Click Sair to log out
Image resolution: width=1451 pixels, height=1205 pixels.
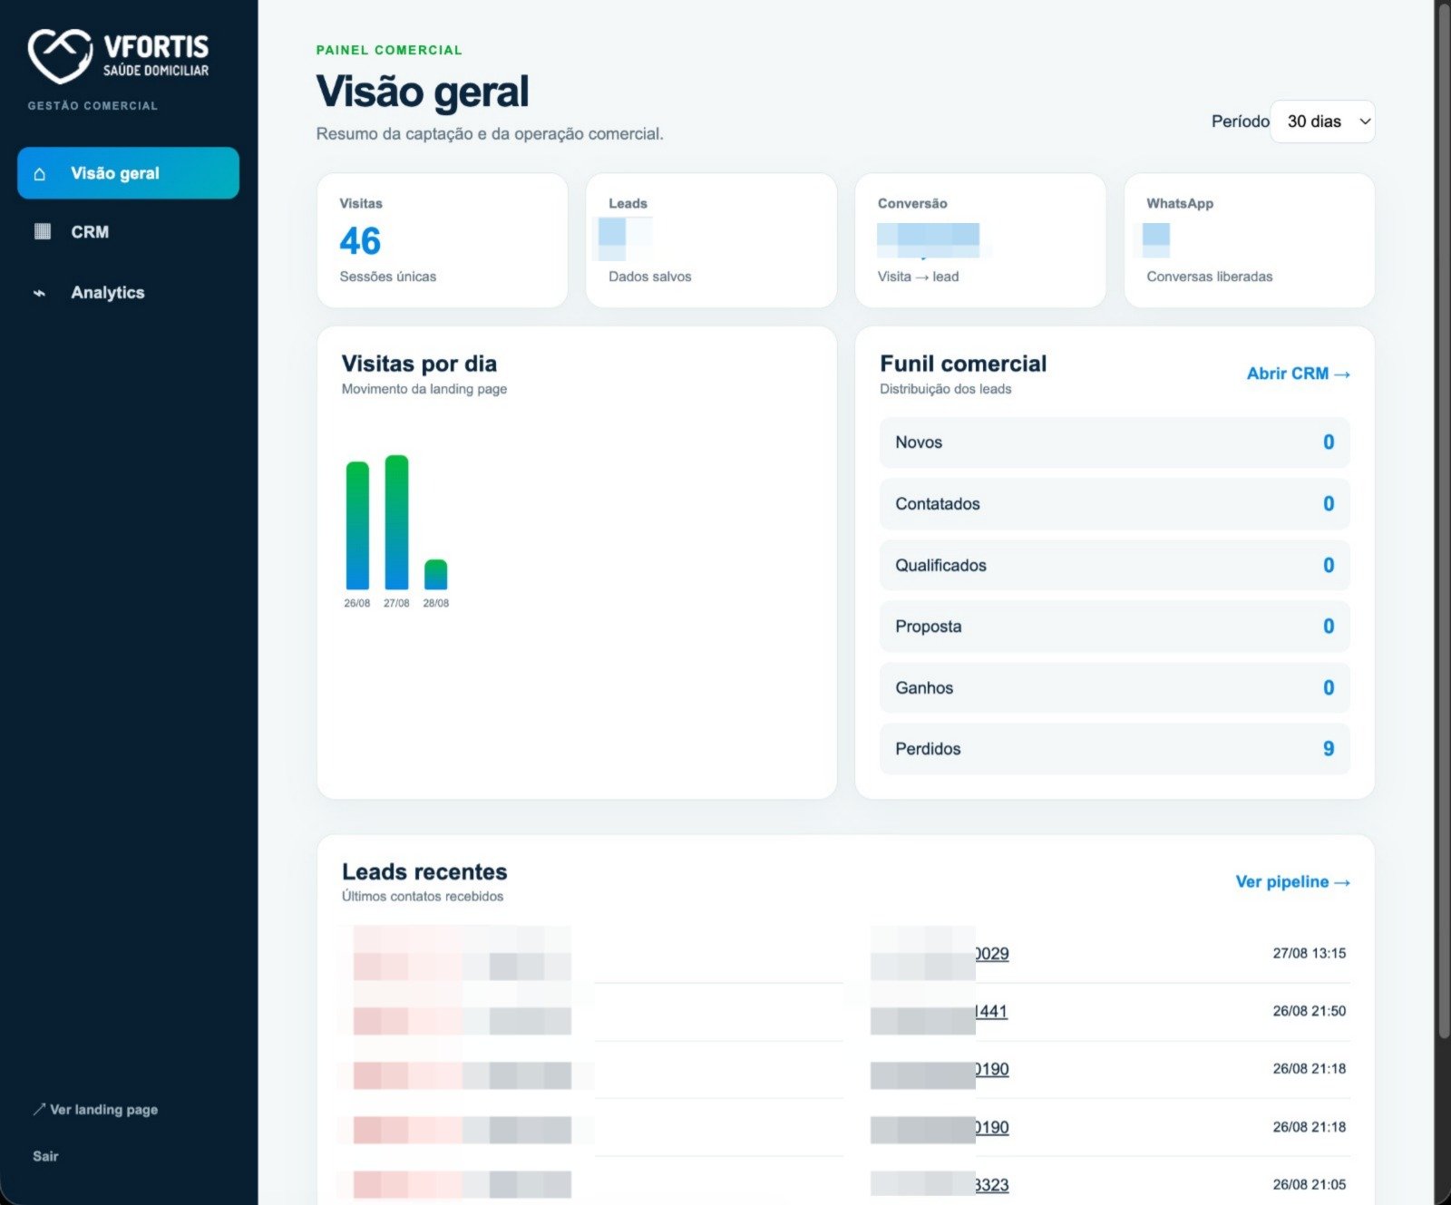tap(45, 1156)
